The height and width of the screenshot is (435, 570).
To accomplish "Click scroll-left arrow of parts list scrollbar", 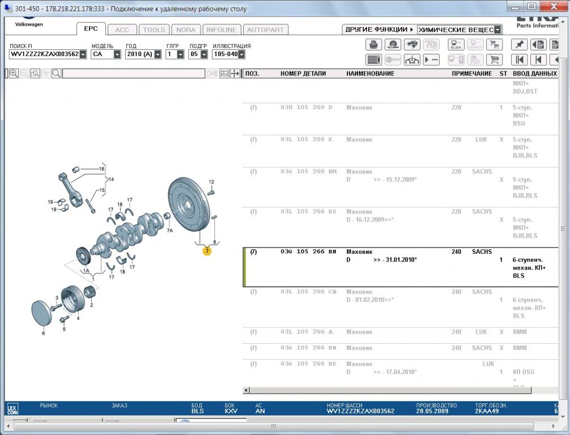I will pos(246,390).
